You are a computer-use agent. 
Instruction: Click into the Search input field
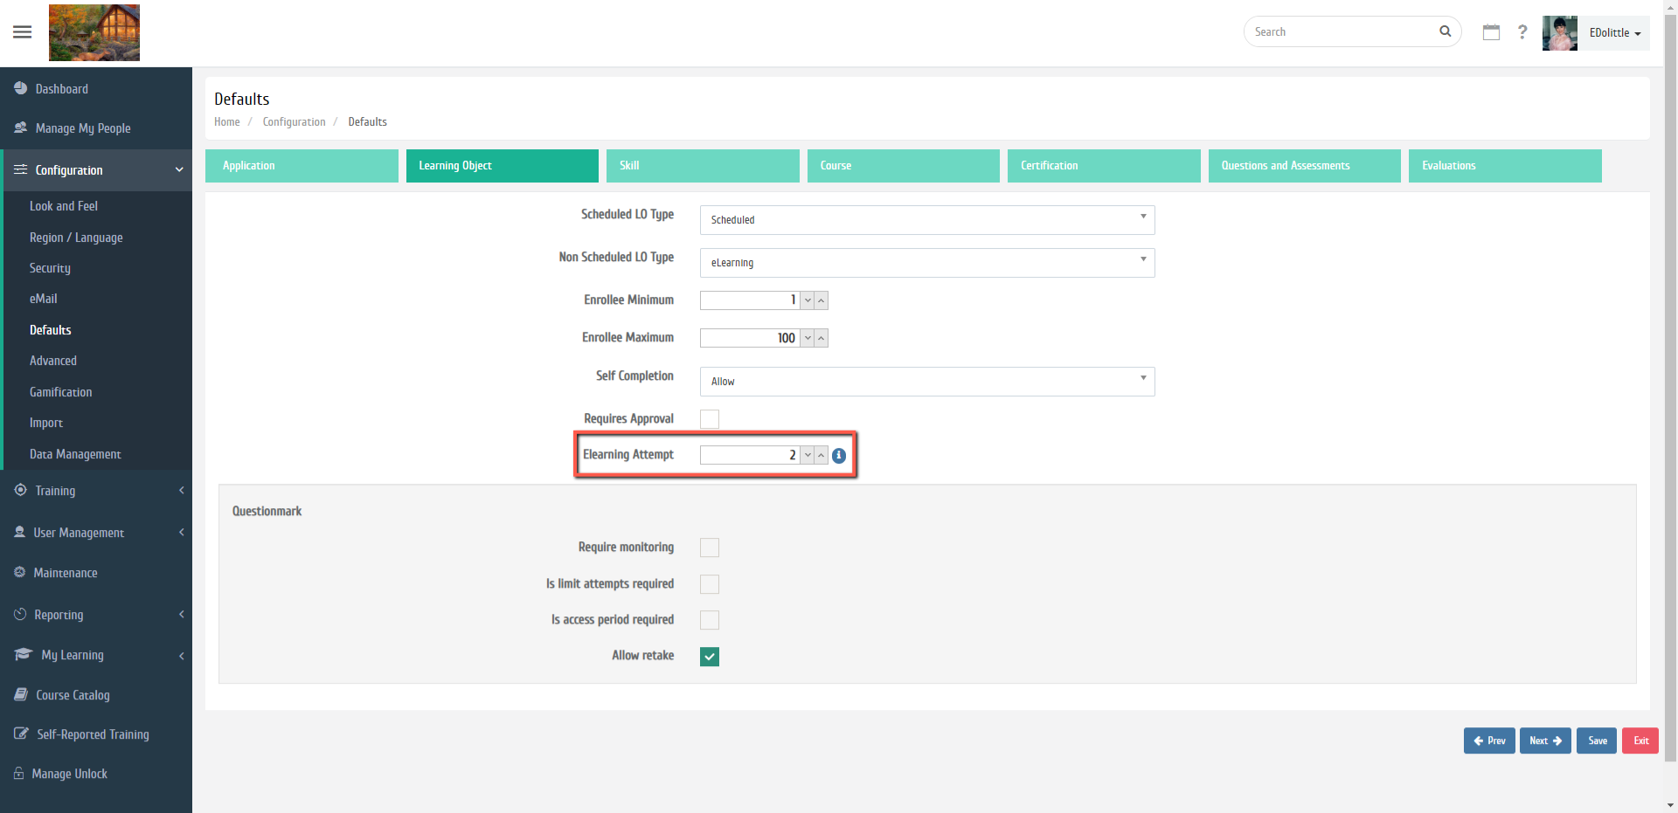pyautogui.click(x=1342, y=32)
